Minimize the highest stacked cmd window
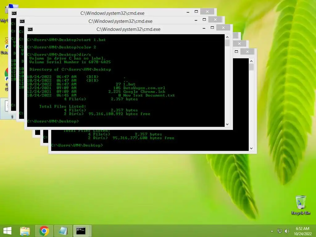This screenshot has height=237, width=316. (x=188, y=12)
